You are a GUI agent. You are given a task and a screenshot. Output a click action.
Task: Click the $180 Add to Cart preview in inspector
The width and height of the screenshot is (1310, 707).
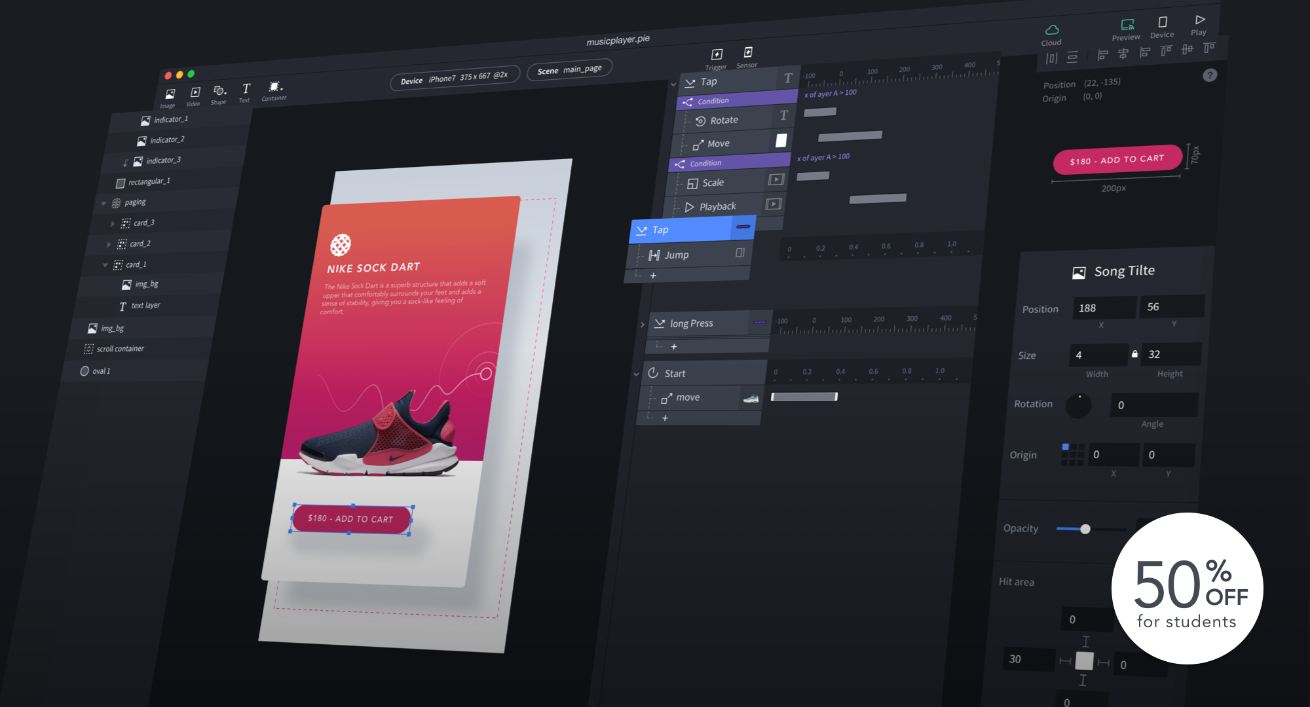1117,160
